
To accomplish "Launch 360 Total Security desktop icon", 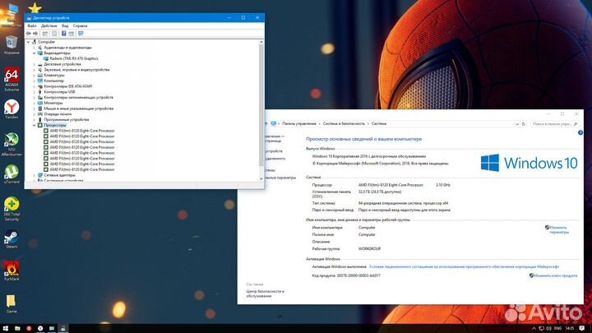I will coord(12,209).
